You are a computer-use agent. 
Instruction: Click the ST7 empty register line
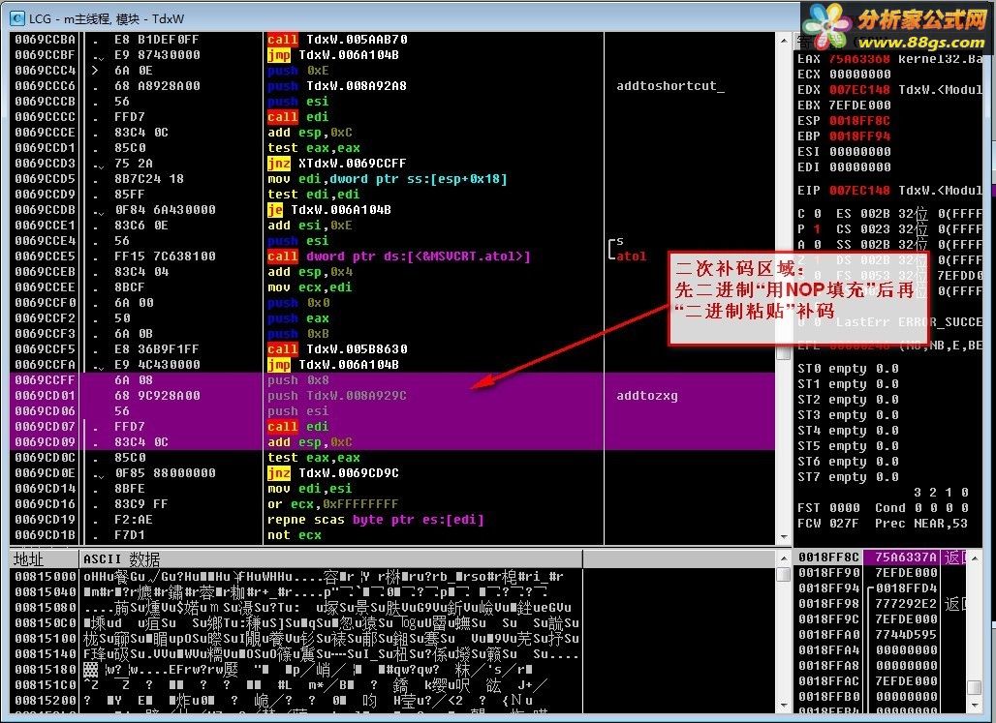click(x=848, y=477)
